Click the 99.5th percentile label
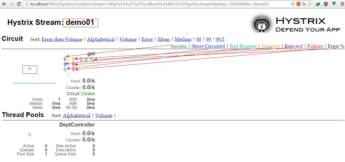 click(72, 108)
